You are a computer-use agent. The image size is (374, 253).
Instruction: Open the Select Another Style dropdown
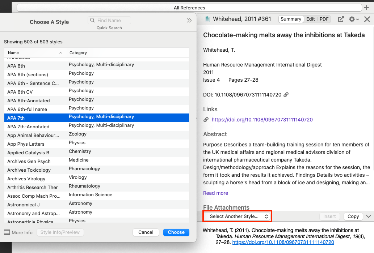tap(238, 216)
